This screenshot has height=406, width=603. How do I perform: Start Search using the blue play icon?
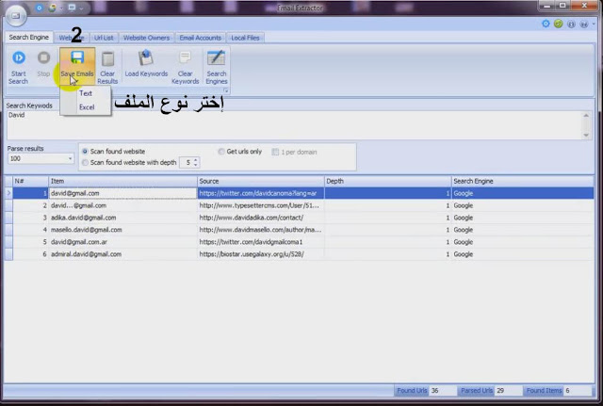coord(19,58)
